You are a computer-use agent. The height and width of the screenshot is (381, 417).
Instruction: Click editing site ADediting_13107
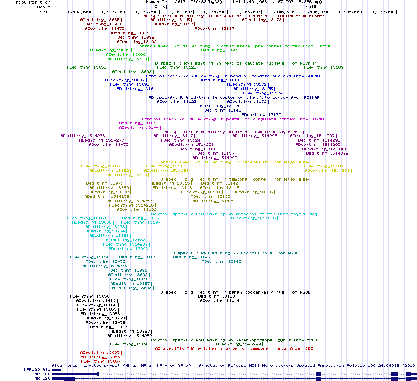[142, 223]
